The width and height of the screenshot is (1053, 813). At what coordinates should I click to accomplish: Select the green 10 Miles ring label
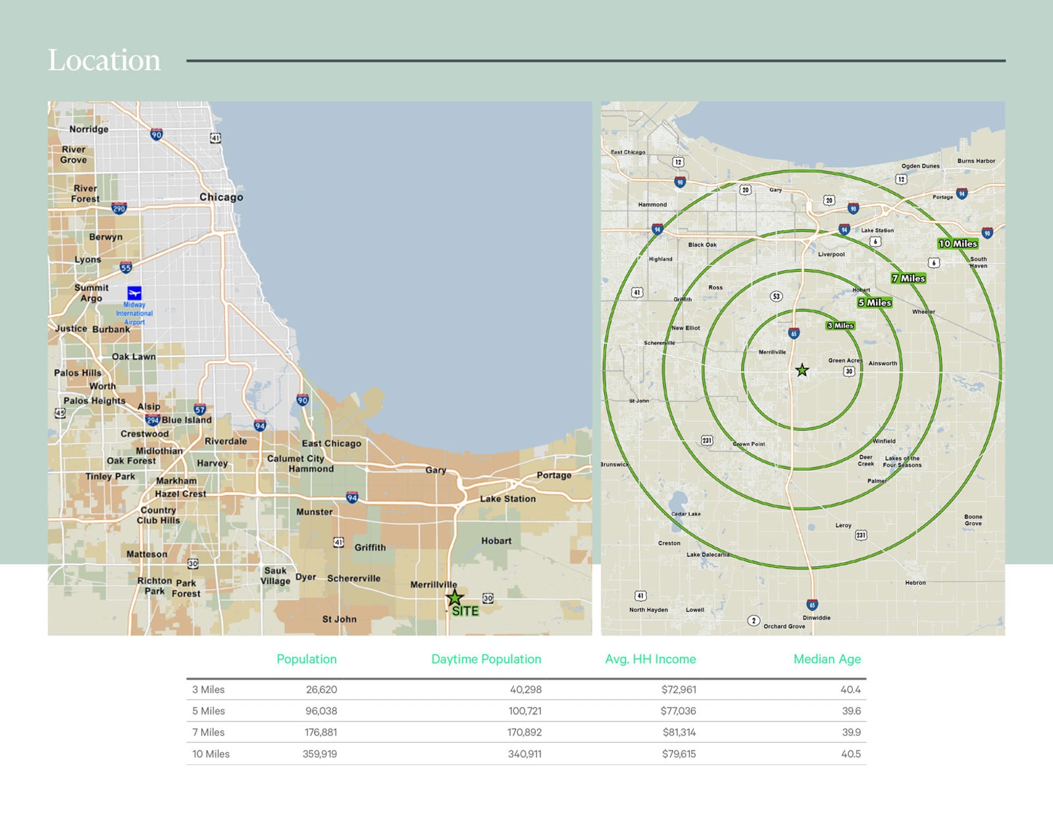coord(958,243)
